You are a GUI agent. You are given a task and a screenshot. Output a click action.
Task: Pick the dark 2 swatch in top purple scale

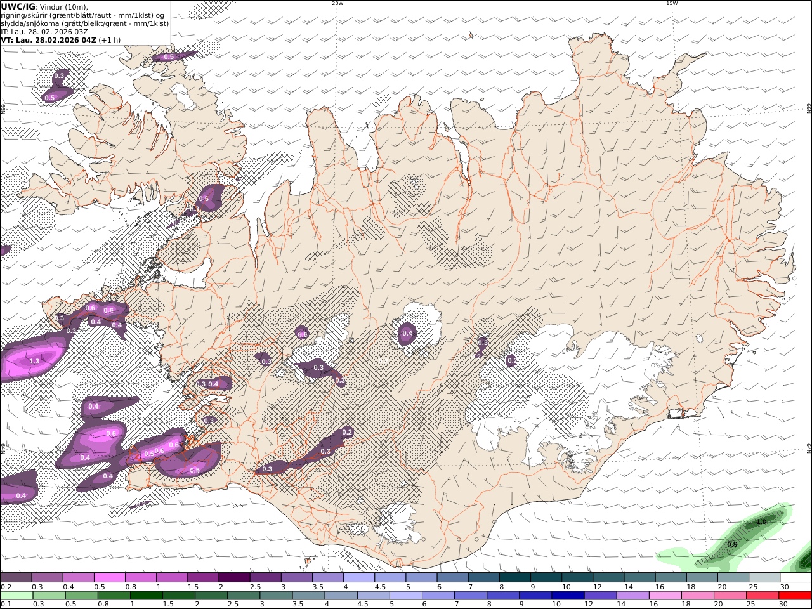[233, 577]
